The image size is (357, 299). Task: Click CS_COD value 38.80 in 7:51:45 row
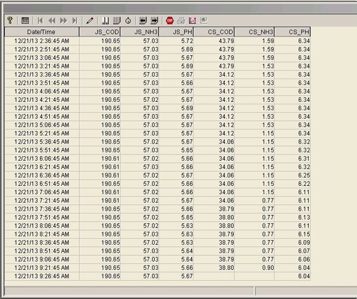[226, 217]
